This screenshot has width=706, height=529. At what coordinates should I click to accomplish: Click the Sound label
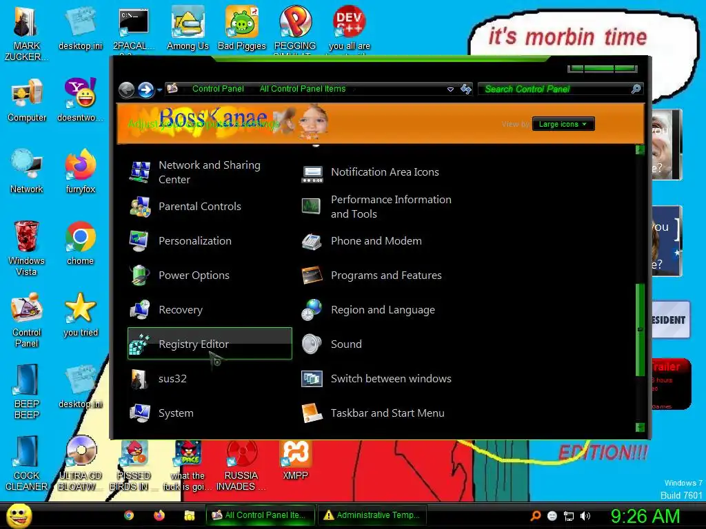pyautogui.click(x=346, y=344)
